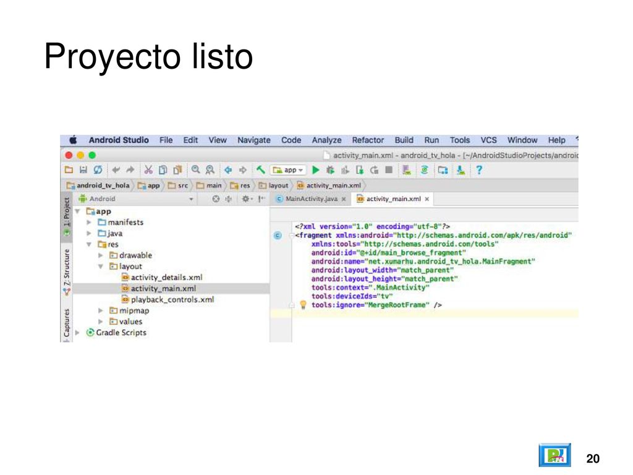Click the Synchronize refresh icon
This screenshot has width=633, height=475.
click(x=98, y=170)
